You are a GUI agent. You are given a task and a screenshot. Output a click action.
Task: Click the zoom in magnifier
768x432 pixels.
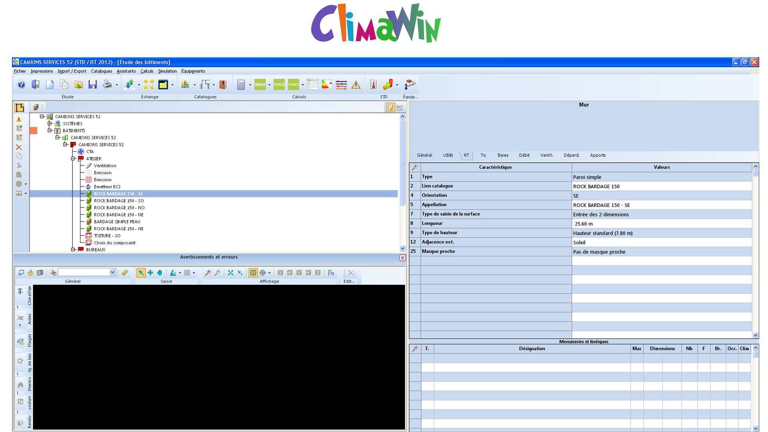coord(208,273)
